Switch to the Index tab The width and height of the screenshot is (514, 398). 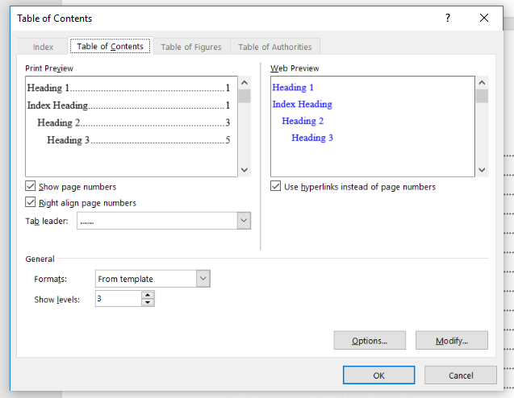pyautogui.click(x=44, y=47)
